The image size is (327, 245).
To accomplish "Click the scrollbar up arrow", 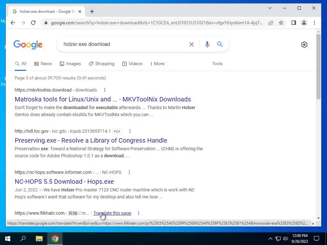I will (318, 32).
